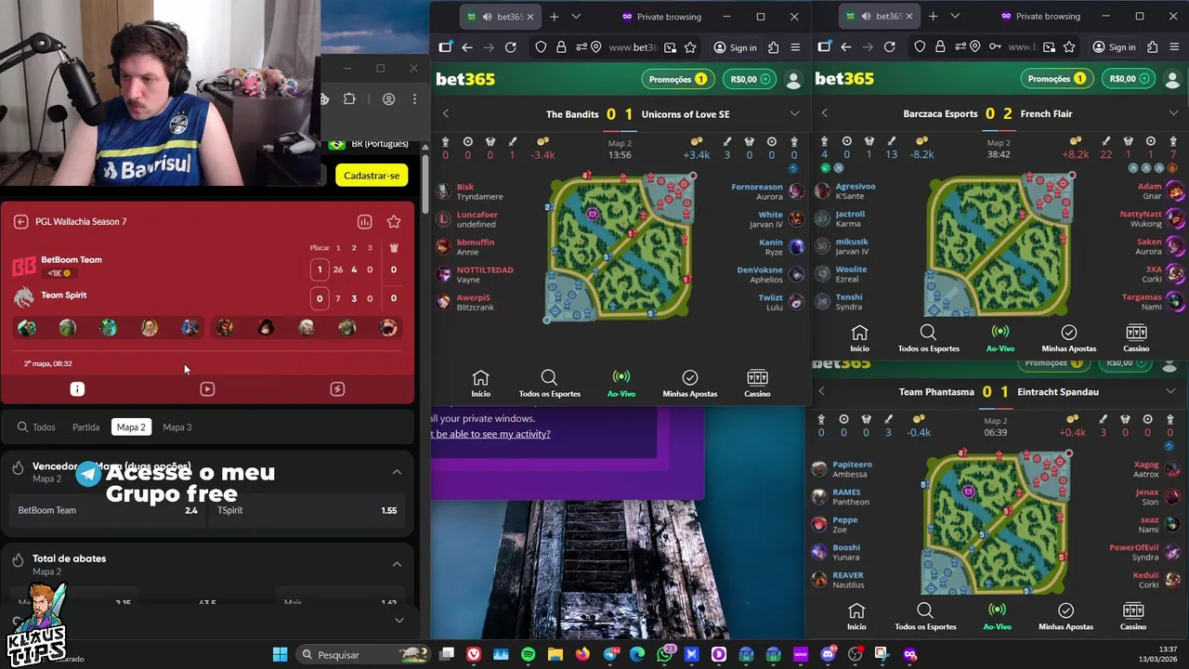The image size is (1189, 669).
Task: Click the minimap in The Bandits match
Action: [620, 247]
